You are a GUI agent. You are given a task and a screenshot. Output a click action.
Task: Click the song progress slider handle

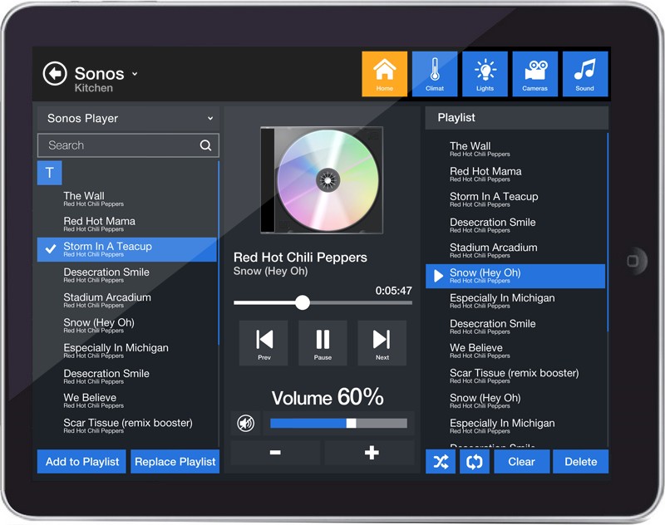[303, 302]
